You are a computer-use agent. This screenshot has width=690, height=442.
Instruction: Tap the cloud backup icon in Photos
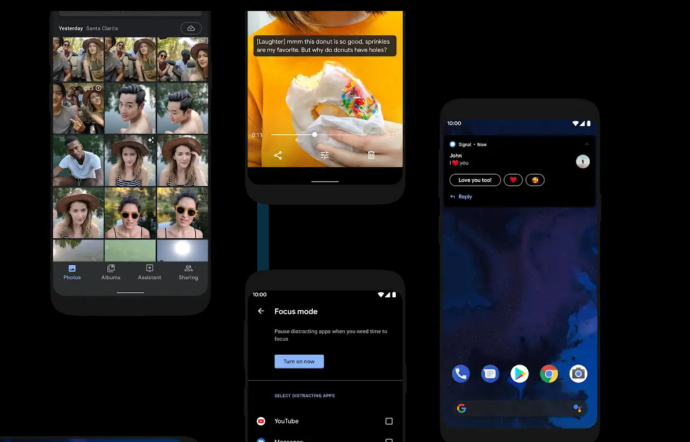191,28
